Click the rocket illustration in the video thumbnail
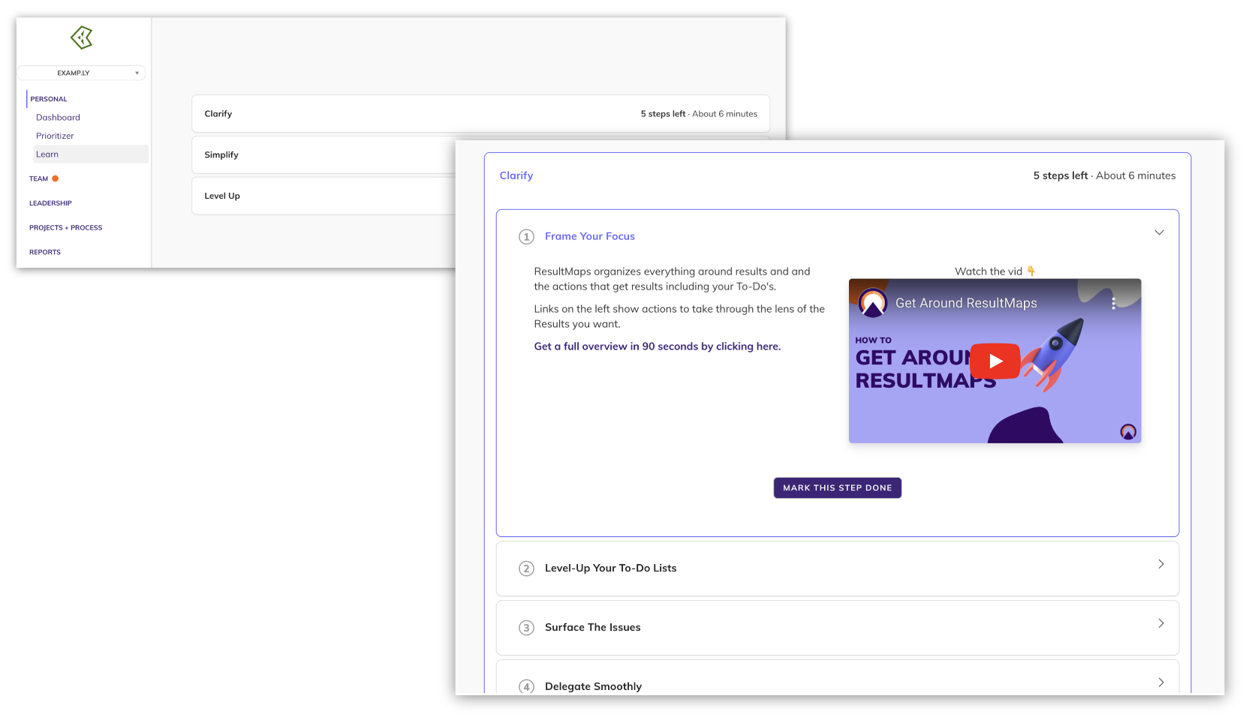Image resolution: width=1252 pixels, height=720 pixels. pos(1052,354)
